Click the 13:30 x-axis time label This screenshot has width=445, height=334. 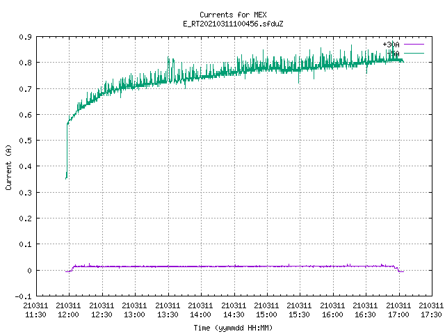pyautogui.click(x=168, y=315)
